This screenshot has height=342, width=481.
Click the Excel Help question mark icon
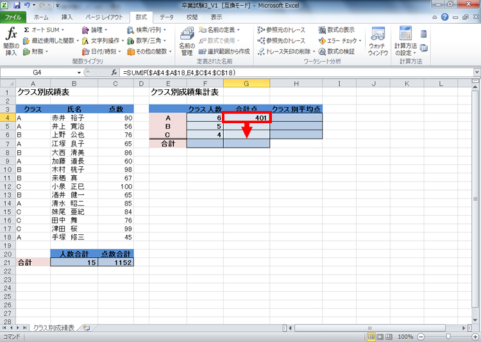pyautogui.click(x=444, y=17)
